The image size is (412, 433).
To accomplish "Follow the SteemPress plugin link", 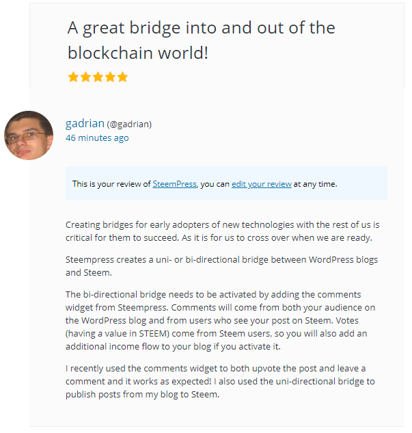I will [174, 183].
